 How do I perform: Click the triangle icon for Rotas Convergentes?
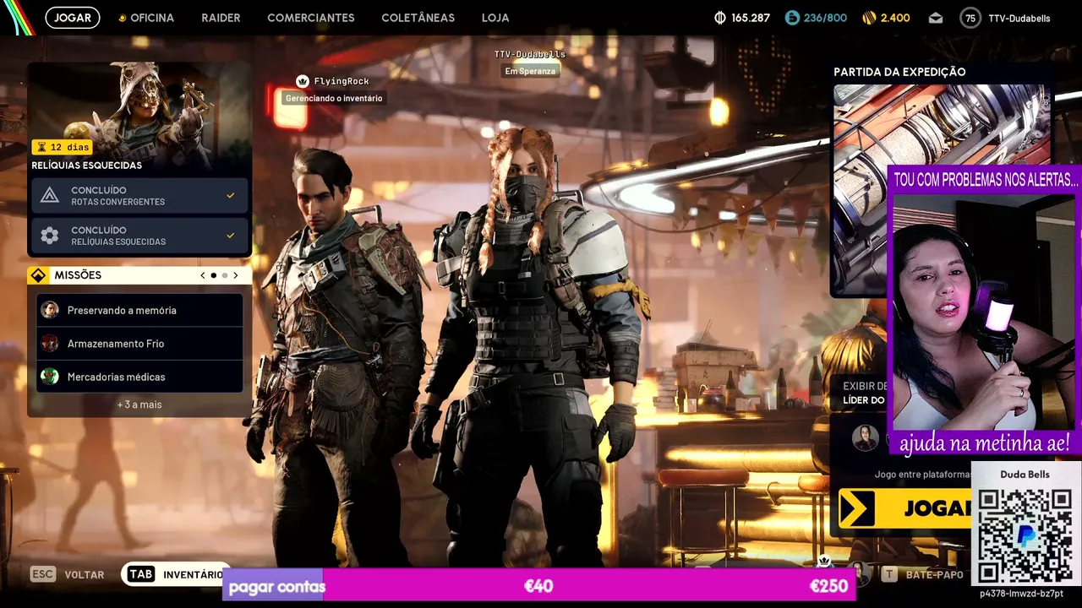coord(50,196)
